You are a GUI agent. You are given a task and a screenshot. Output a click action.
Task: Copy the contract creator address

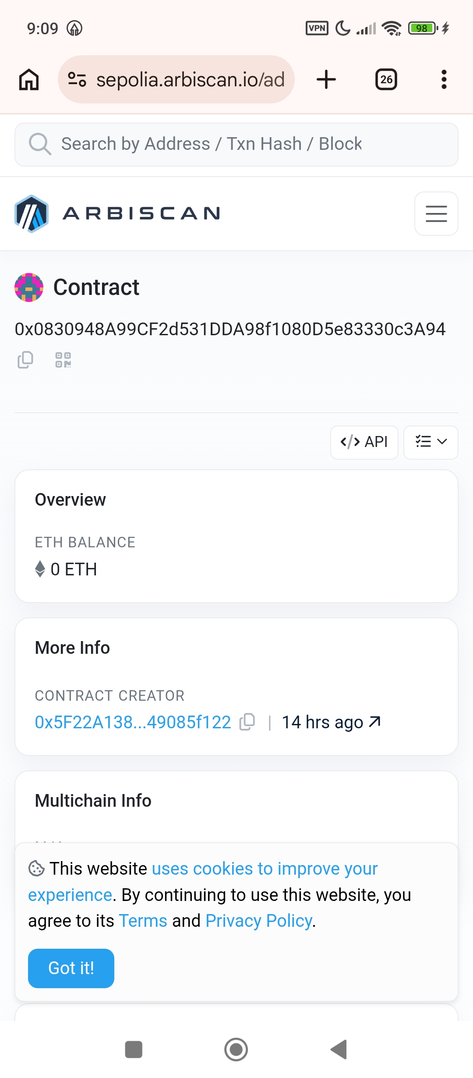247,722
